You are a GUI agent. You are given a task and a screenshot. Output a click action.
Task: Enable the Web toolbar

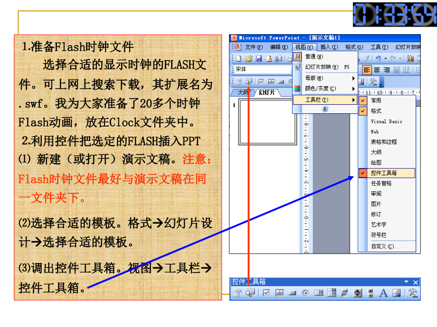click(387, 132)
